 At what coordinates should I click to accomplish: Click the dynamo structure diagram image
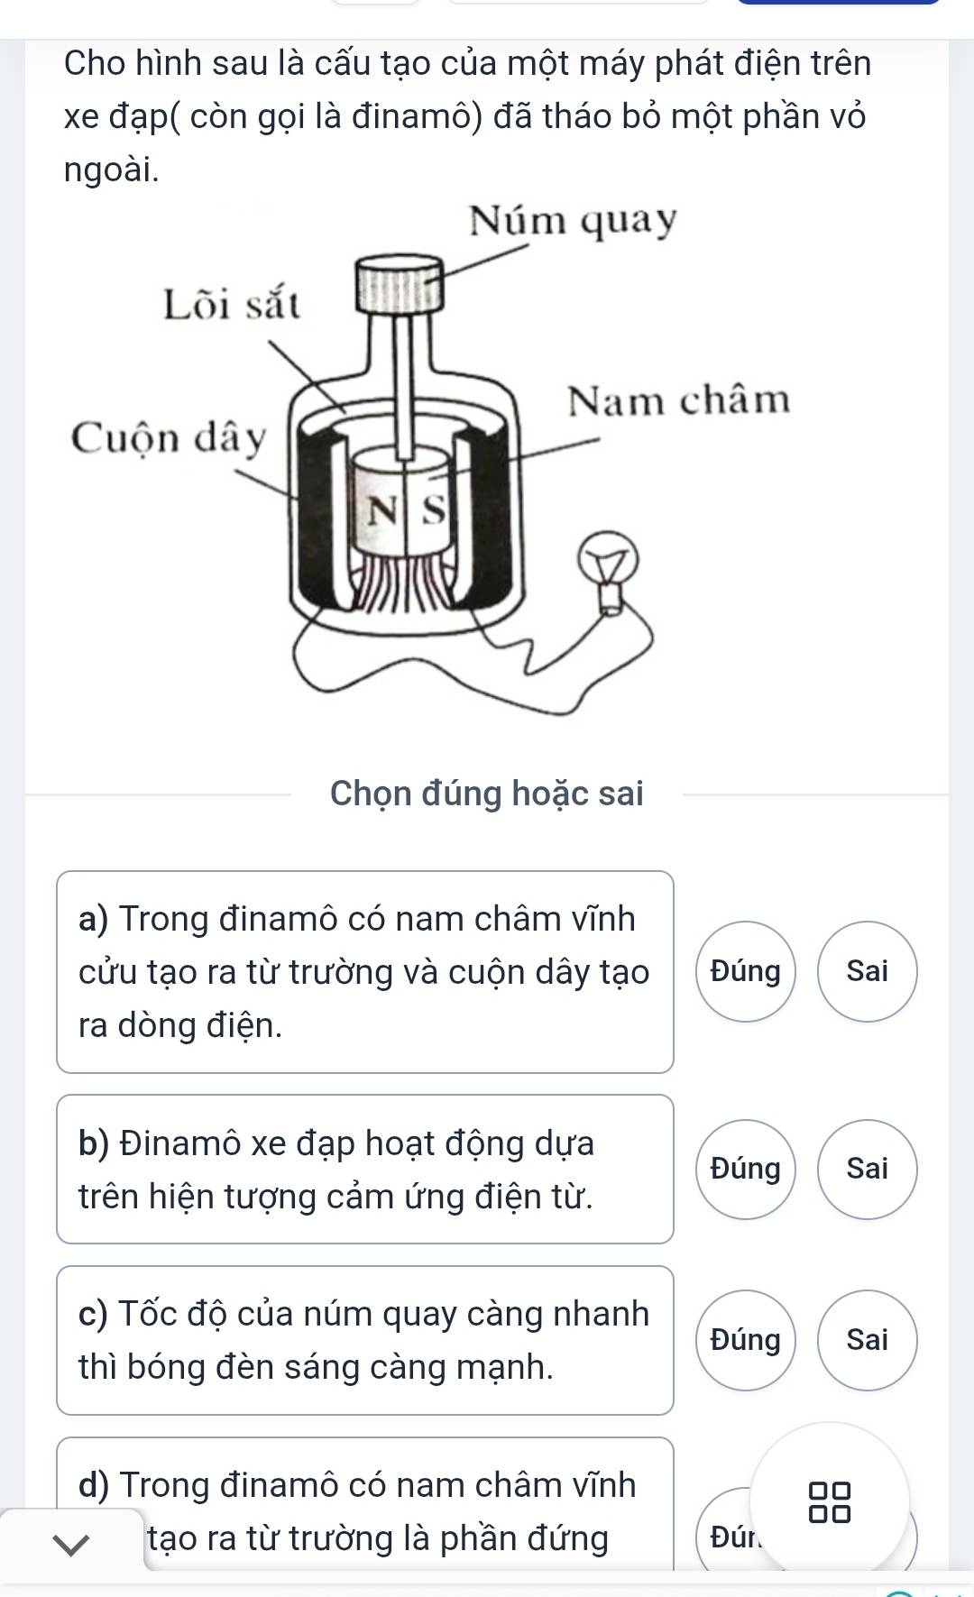click(x=431, y=460)
